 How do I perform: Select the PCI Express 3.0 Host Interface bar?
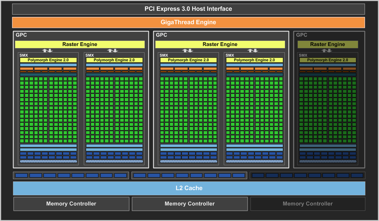point(188,9)
